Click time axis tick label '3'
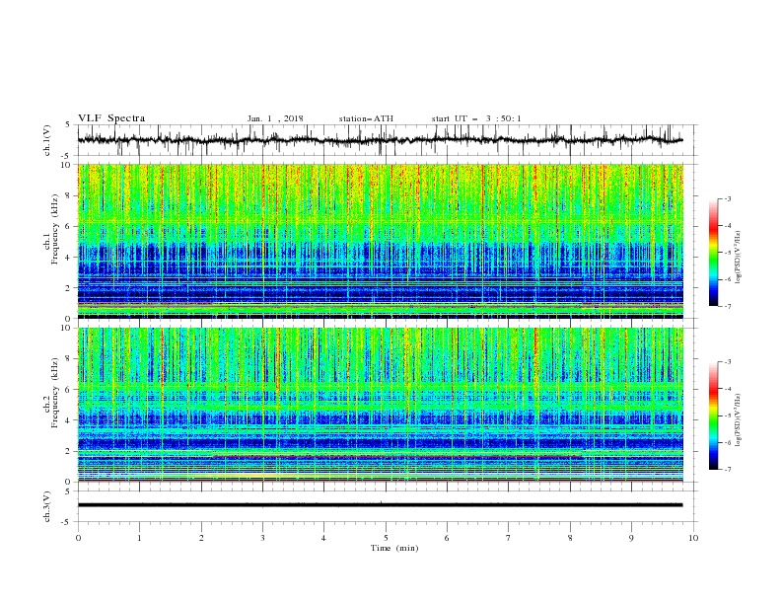781x604 pixels. (262, 538)
